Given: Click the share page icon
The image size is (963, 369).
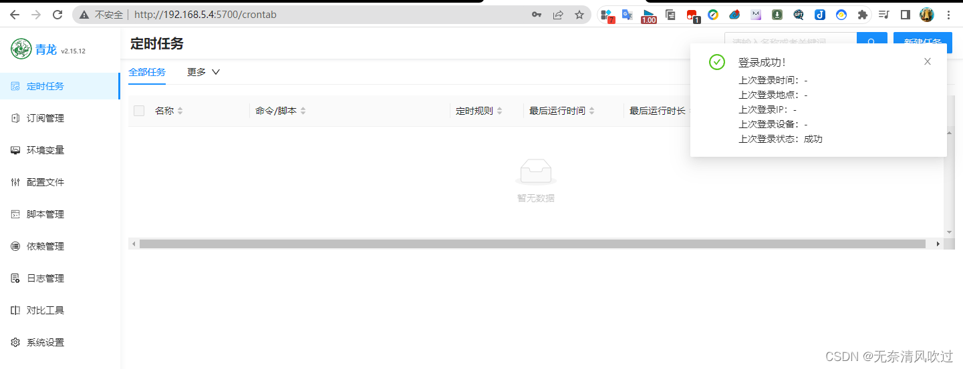Looking at the screenshot, I should (558, 15).
